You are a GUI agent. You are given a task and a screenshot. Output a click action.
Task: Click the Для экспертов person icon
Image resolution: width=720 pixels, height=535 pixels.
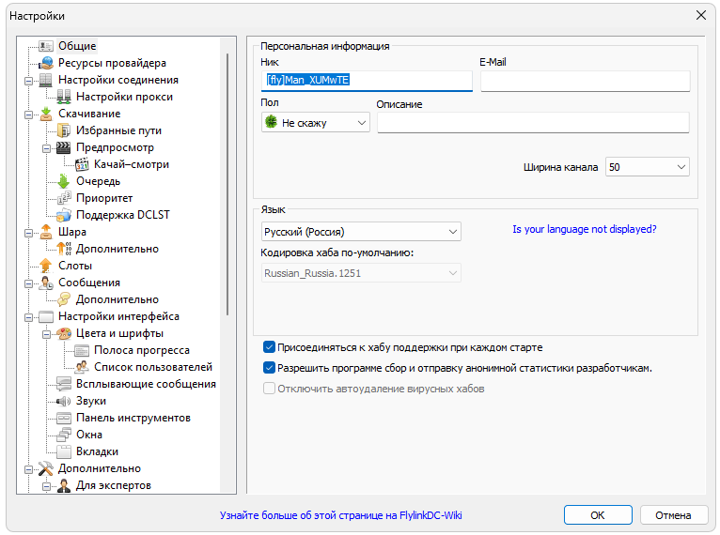(x=64, y=485)
